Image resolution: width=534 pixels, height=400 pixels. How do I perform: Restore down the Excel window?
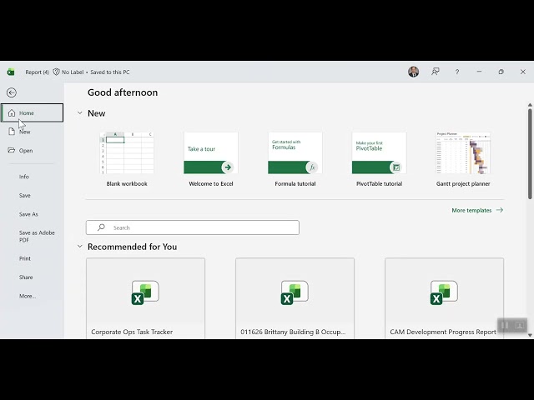point(501,72)
